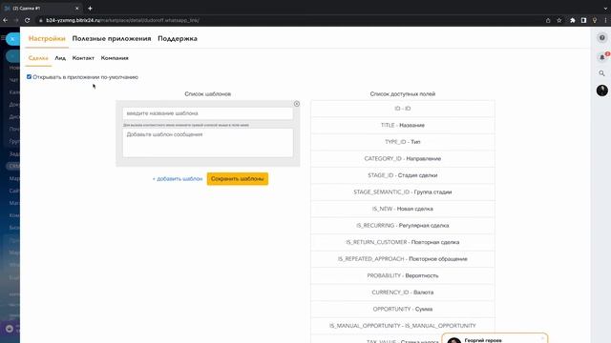
Task: Bookmark this page with the star icon
Action: (x=559, y=20)
